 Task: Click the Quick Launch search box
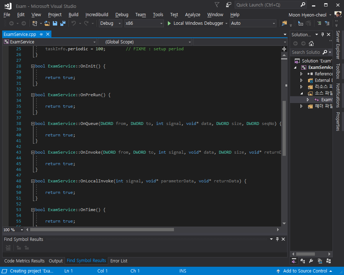click(267, 5)
